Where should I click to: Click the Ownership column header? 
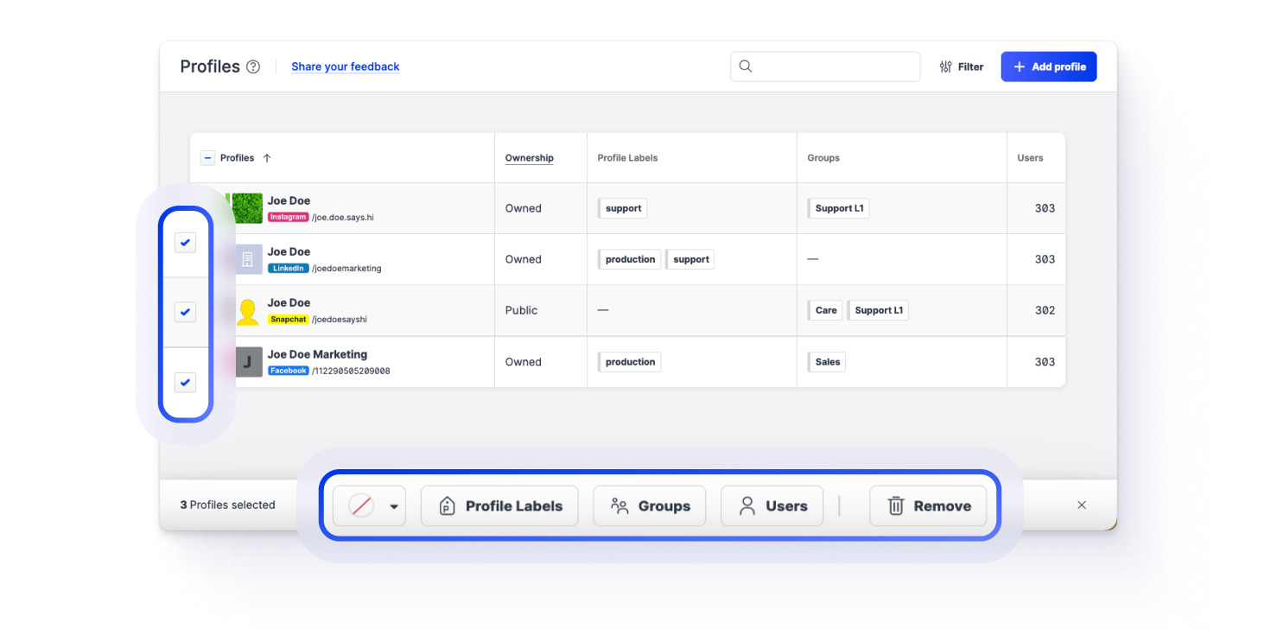coord(529,158)
